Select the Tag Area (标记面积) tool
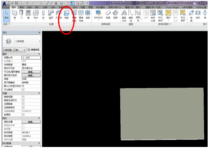The image size is (209, 149). [183, 16]
